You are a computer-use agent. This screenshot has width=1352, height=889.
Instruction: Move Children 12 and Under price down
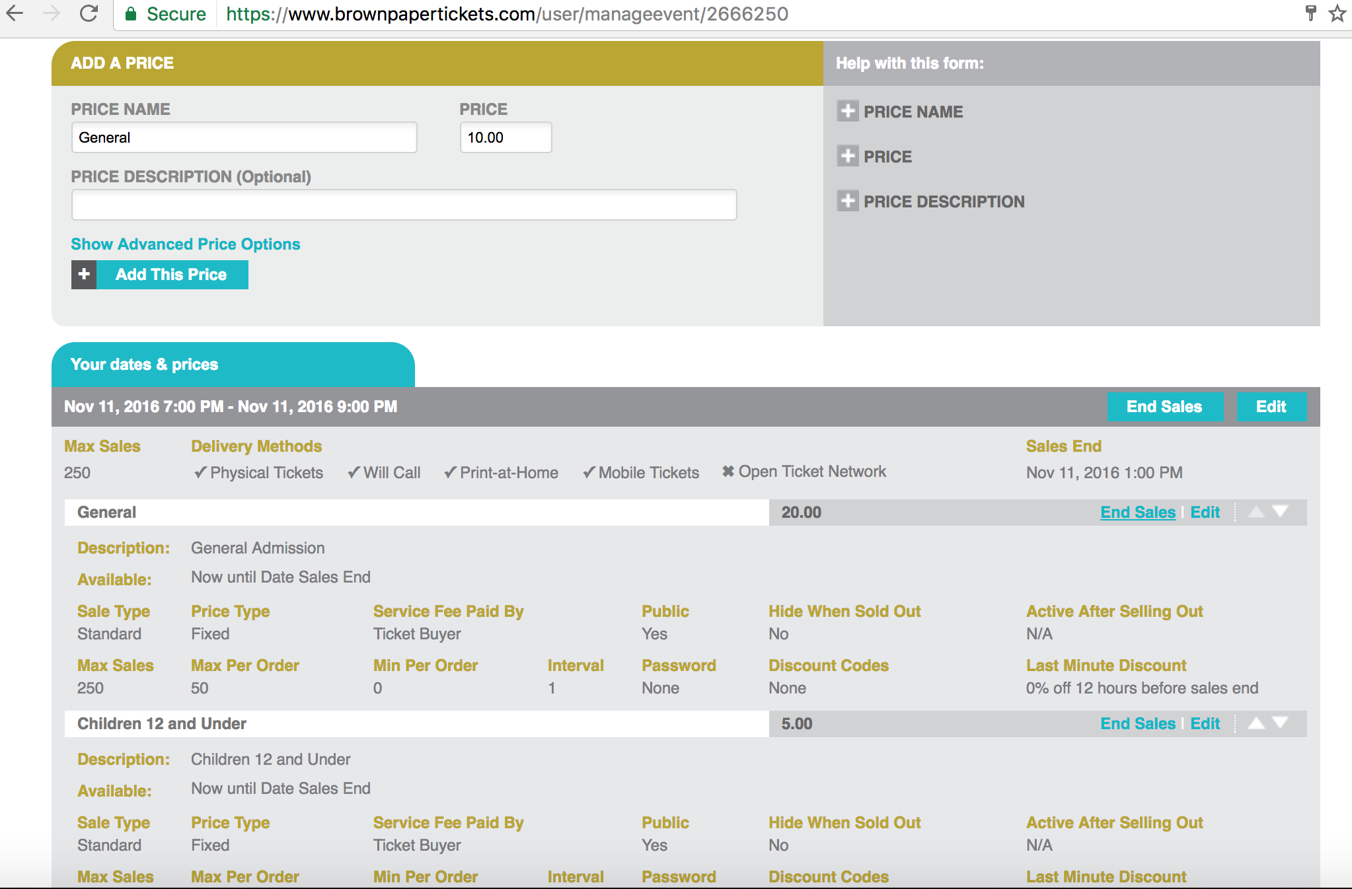[x=1280, y=723]
